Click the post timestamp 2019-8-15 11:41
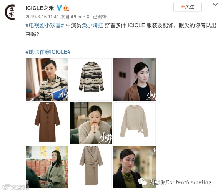This screenshot has width=218, height=192. 42,17
